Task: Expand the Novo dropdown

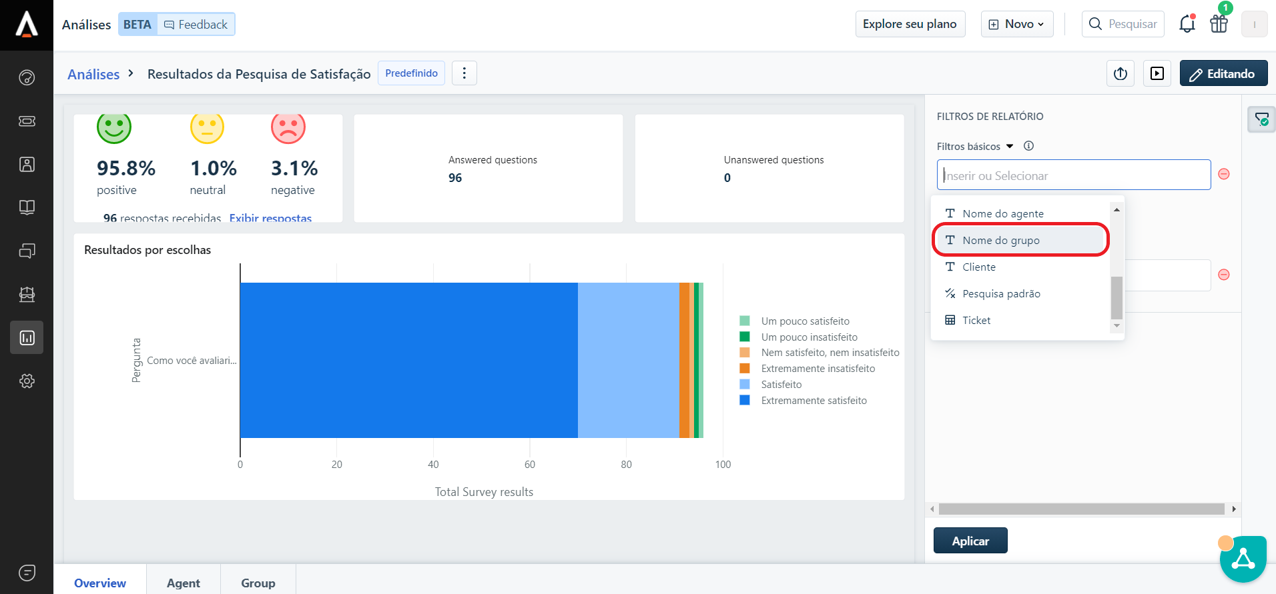Action: click(1017, 24)
